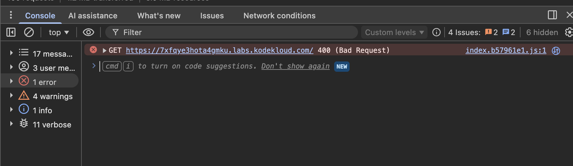The image size is (573, 166).
Task: Click the red error icon on GET request
Action: [93, 50]
